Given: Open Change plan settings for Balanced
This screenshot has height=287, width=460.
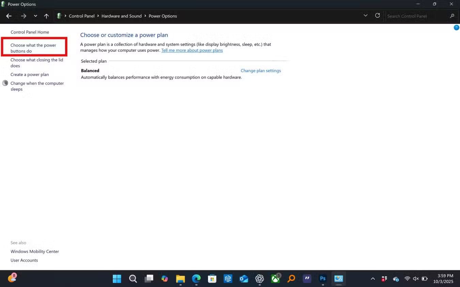Looking at the screenshot, I should tap(260, 71).
